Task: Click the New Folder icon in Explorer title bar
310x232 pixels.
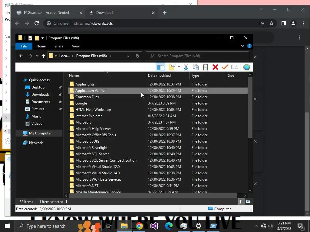Action: coord(37,38)
